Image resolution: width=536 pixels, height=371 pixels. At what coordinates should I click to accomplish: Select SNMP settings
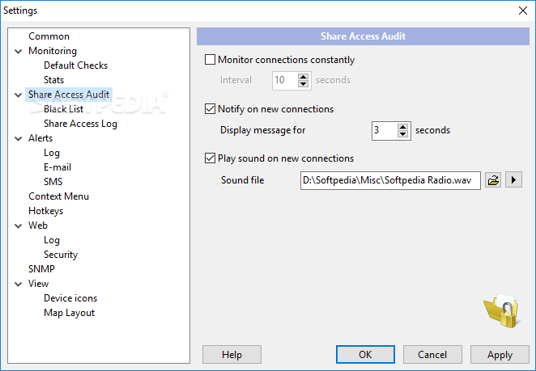point(41,269)
